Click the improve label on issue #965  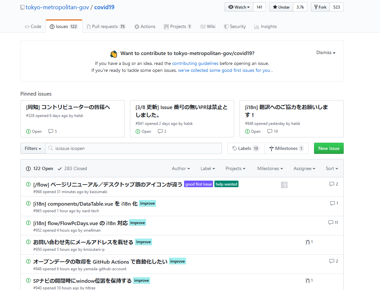coord(147,203)
